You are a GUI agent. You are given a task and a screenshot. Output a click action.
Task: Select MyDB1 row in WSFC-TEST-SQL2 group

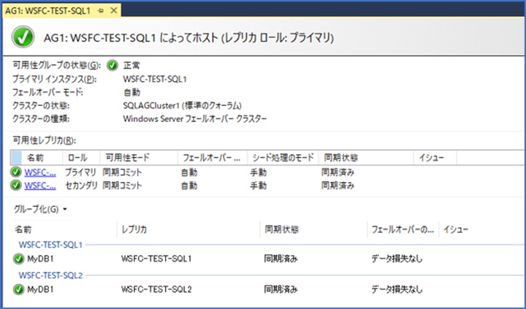[268, 289]
